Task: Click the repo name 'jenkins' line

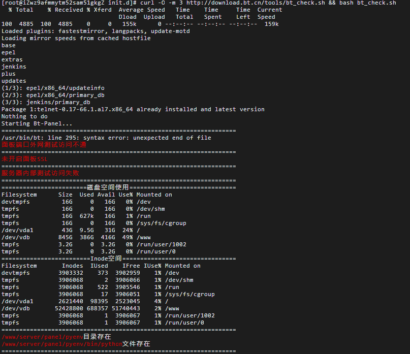Action: coord(14,67)
